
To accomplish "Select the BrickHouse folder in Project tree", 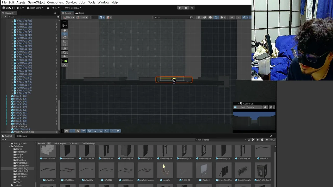I will 22,152.
